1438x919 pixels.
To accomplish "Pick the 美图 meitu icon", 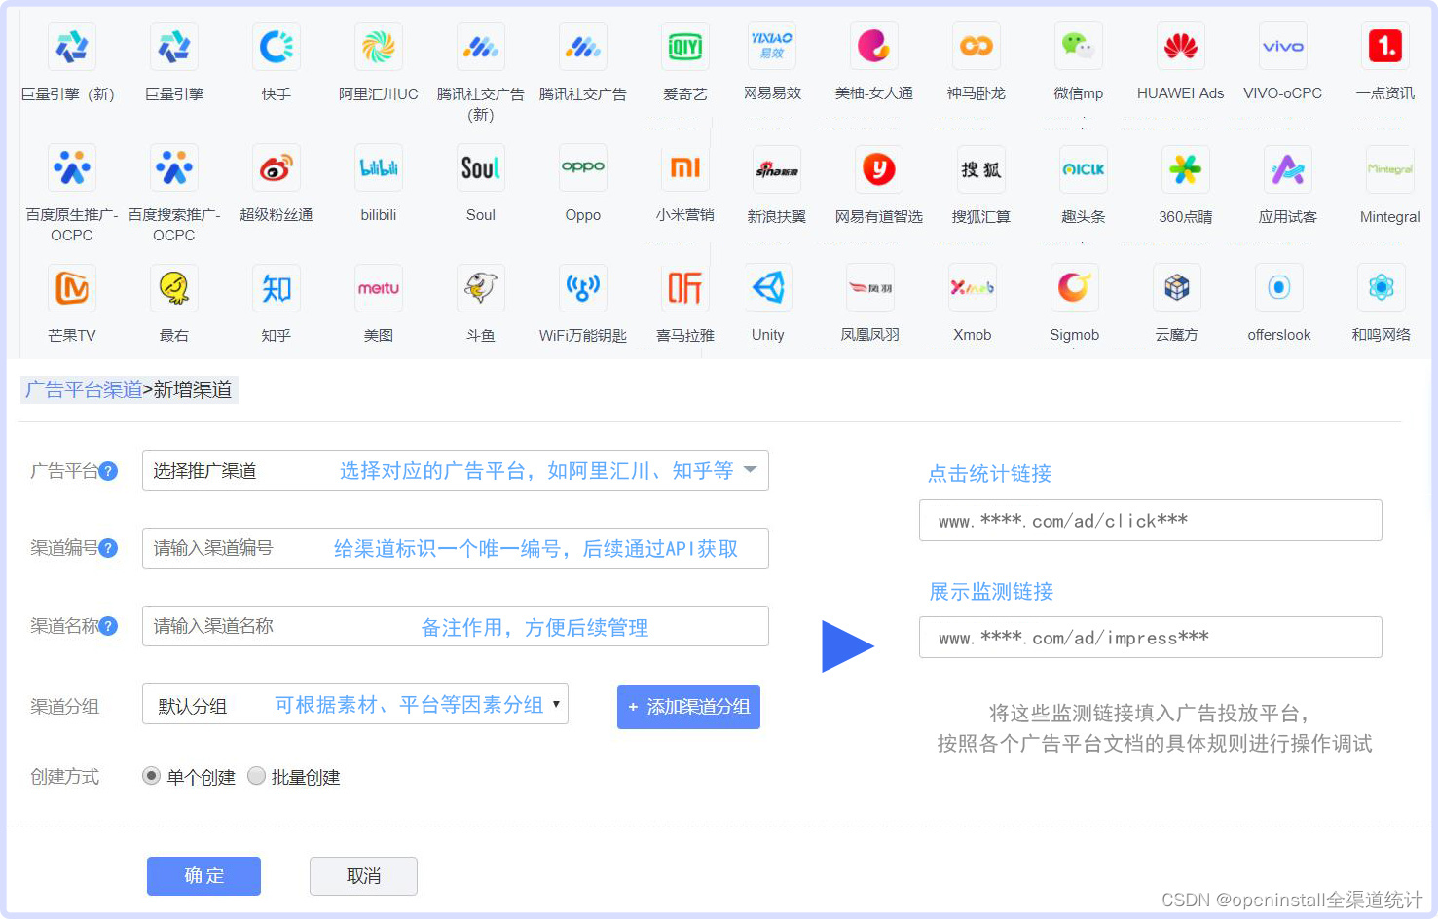I will pos(379,288).
